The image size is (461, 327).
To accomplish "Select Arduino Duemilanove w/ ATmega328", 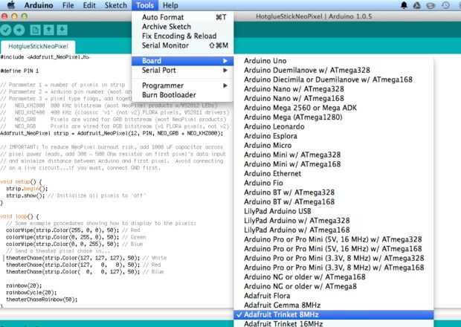I will point(334,70).
